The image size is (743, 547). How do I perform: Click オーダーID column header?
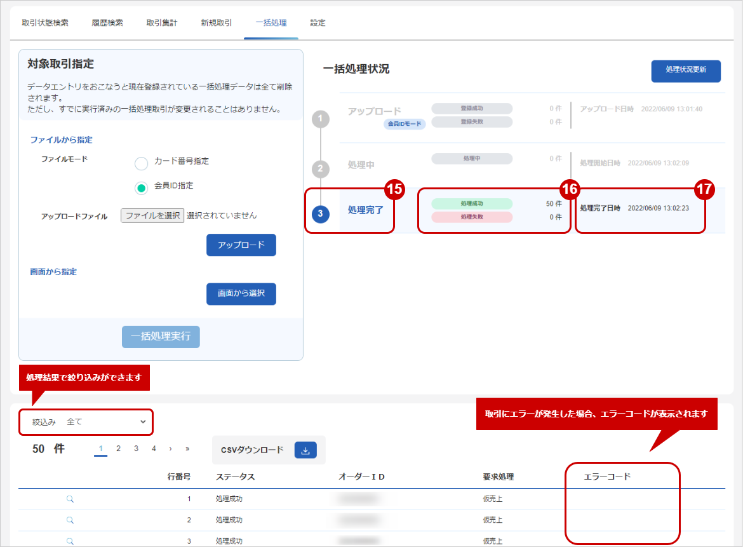click(x=361, y=476)
